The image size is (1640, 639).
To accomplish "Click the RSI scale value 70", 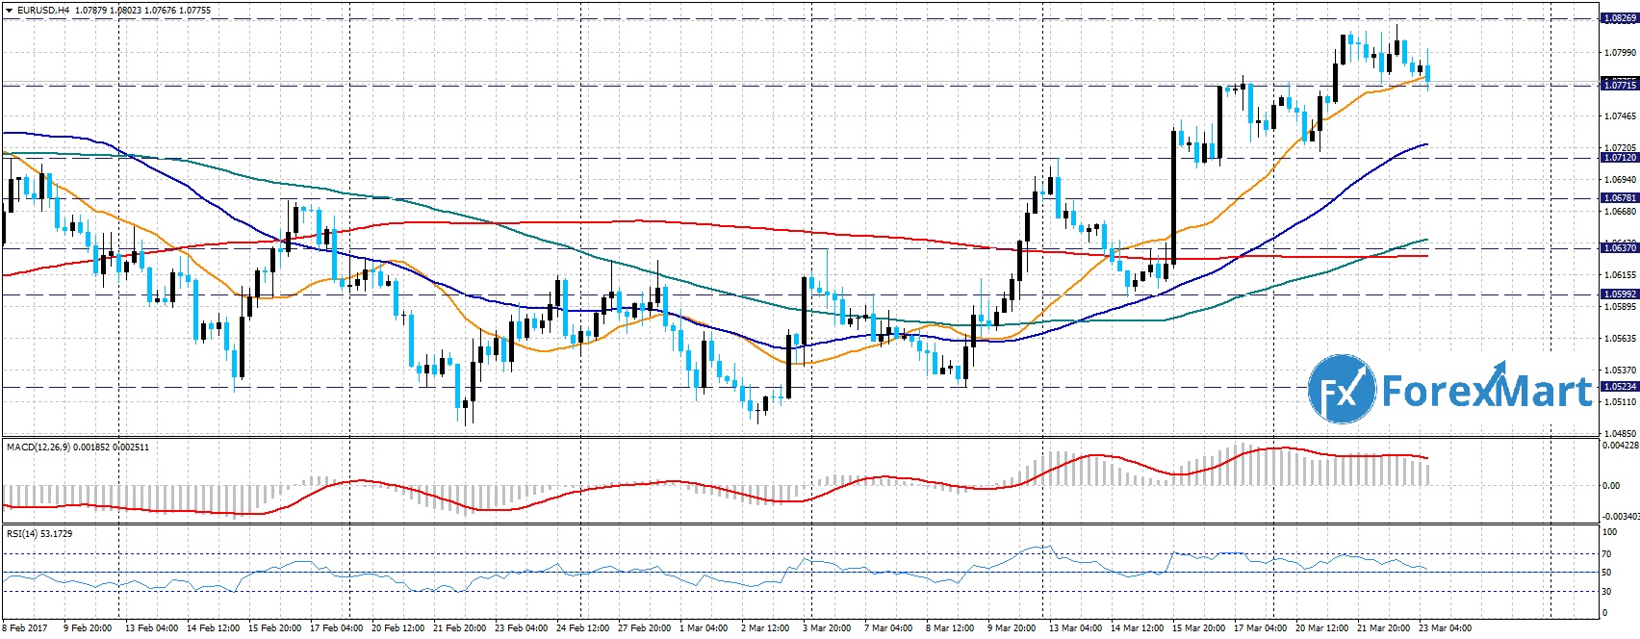I will point(1607,554).
